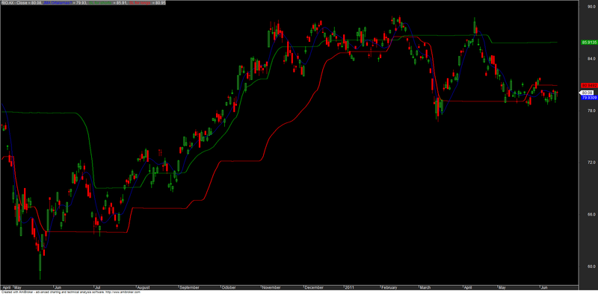
Task: Click the February marker on time axis
Action: (x=389, y=287)
